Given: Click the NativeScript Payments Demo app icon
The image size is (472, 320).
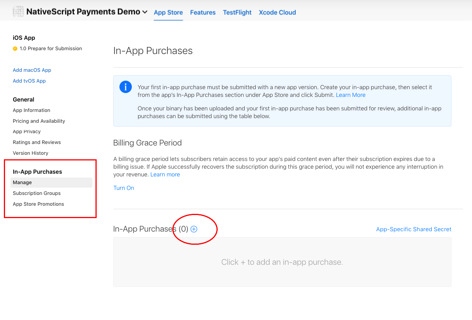Looking at the screenshot, I should pyautogui.click(x=18, y=12).
